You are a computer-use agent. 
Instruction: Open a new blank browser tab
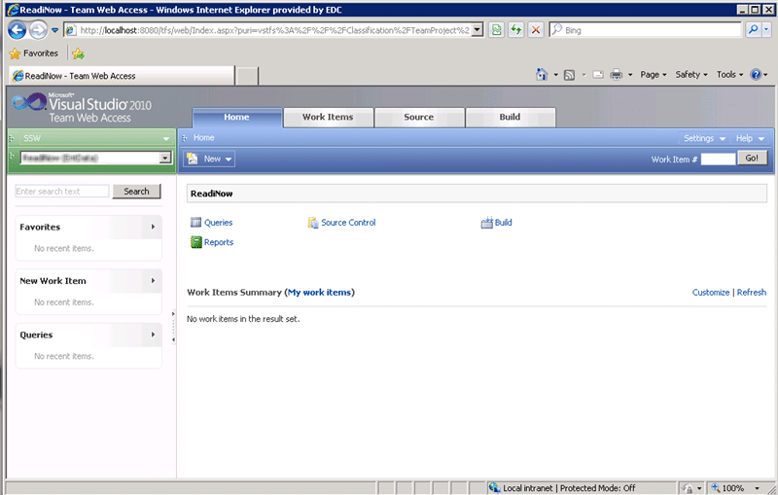tap(247, 76)
